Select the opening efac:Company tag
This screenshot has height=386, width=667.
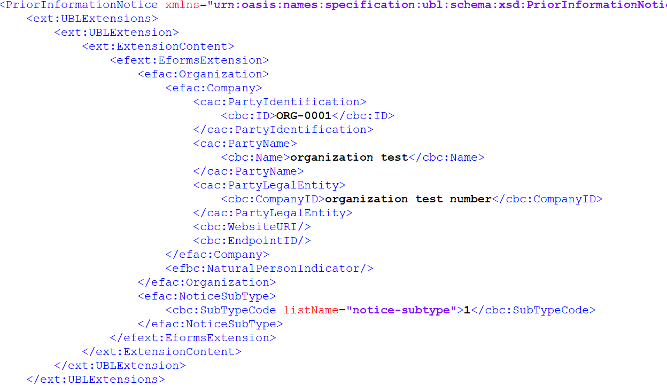click(214, 88)
